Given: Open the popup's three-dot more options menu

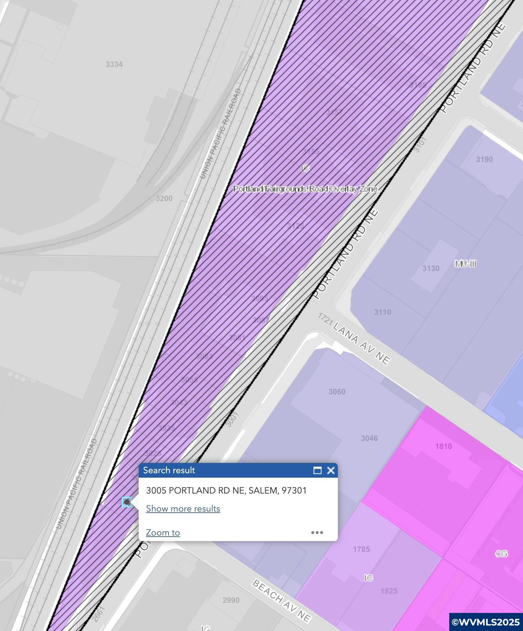Looking at the screenshot, I should coord(317,533).
